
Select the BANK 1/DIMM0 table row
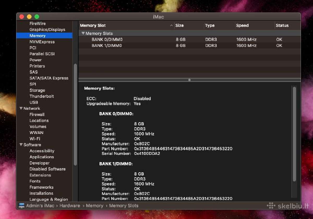pos(190,45)
